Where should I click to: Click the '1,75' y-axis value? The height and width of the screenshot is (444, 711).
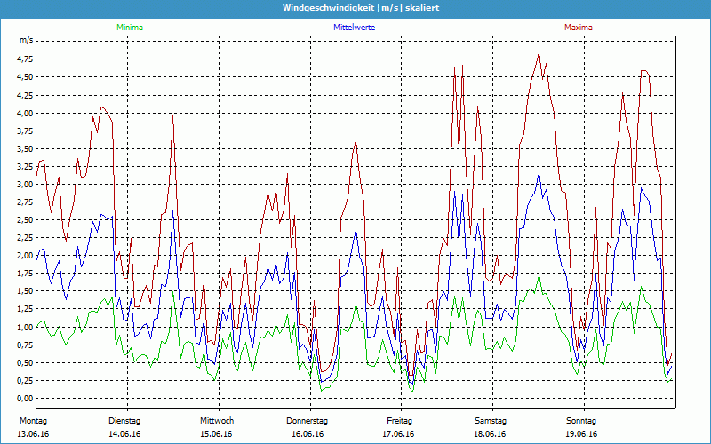(26, 274)
